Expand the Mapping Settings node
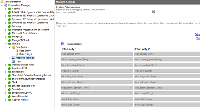Image resolution: width=200 pixels, height=109 pixels. 9,58
